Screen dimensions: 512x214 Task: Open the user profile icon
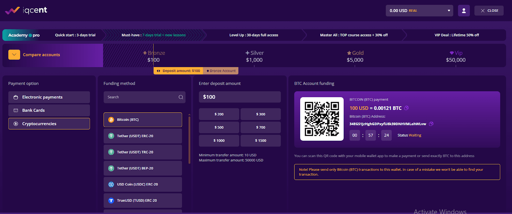tap(464, 11)
